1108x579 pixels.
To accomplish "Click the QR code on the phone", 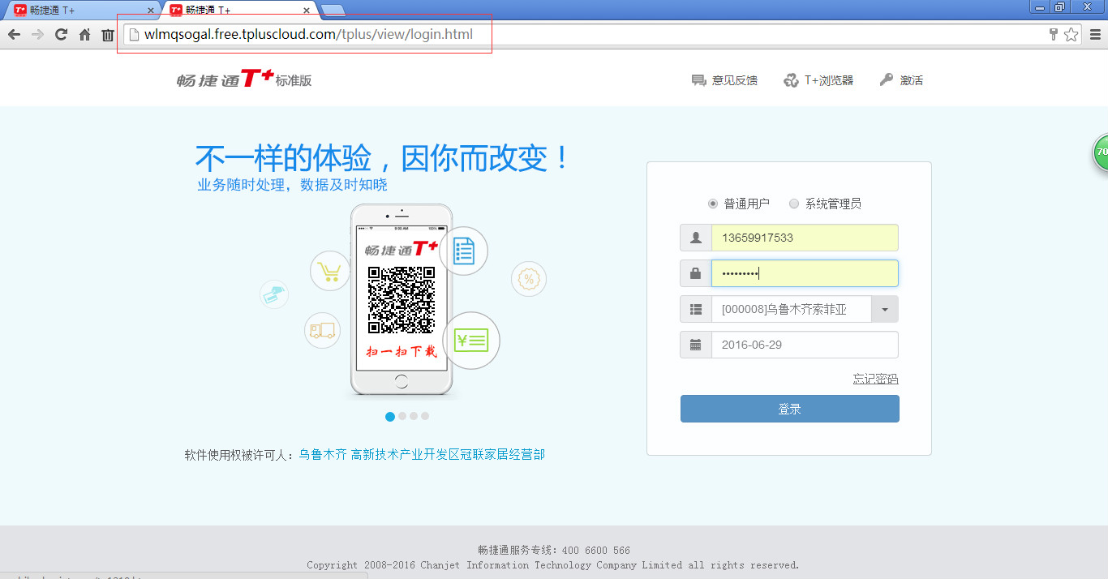I will pyautogui.click(x=402, y=300).
